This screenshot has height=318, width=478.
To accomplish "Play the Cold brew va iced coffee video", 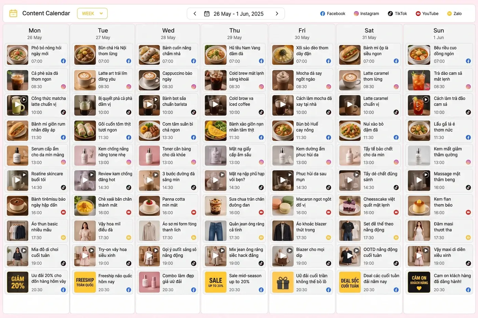I will (216, 105).
